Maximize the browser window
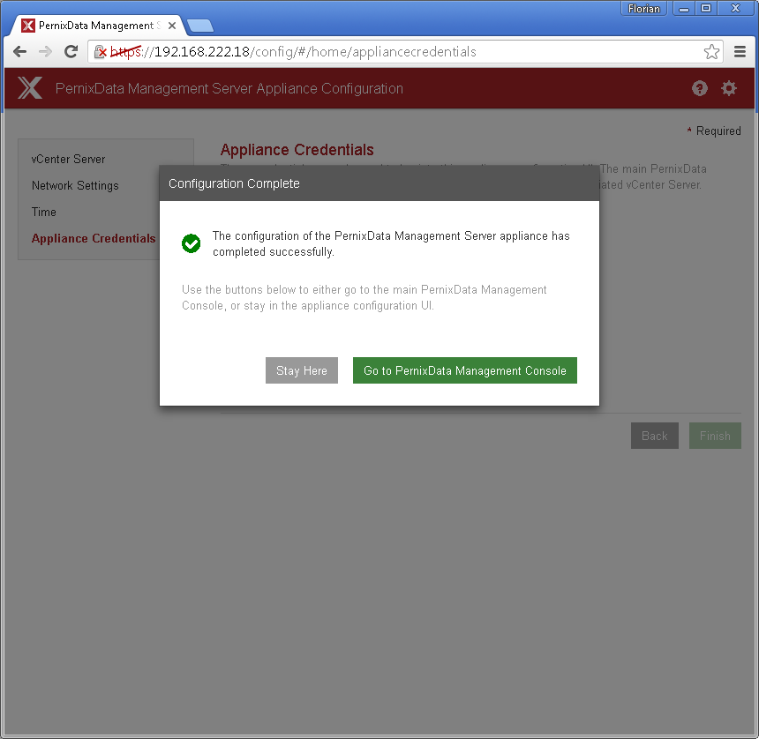The height and width of the screenshot is (739, 759). point(706,9)
